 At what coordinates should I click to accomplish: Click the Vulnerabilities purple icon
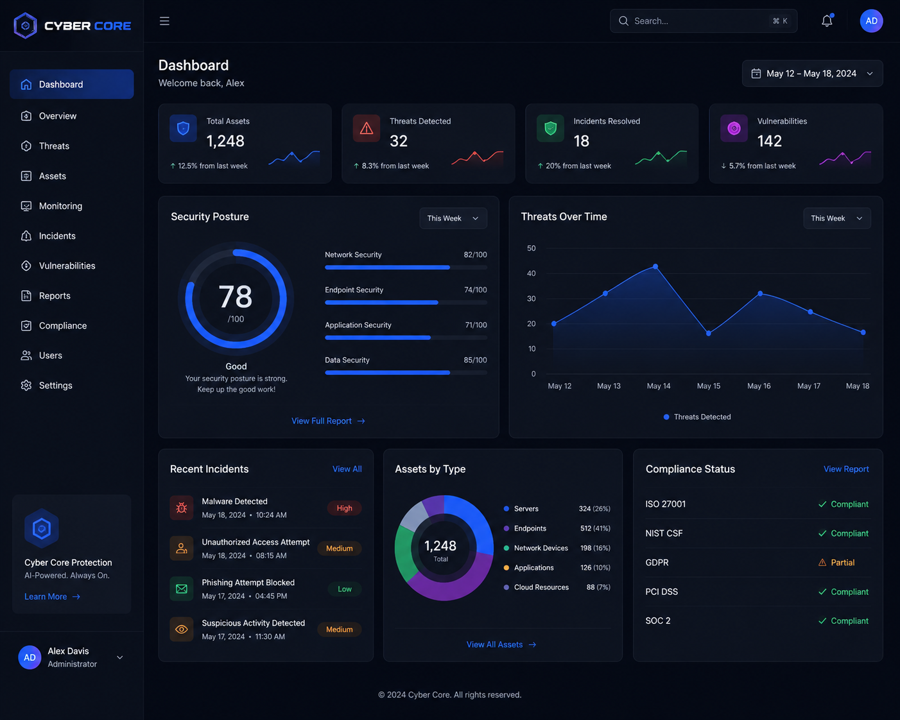coord(734,128)
